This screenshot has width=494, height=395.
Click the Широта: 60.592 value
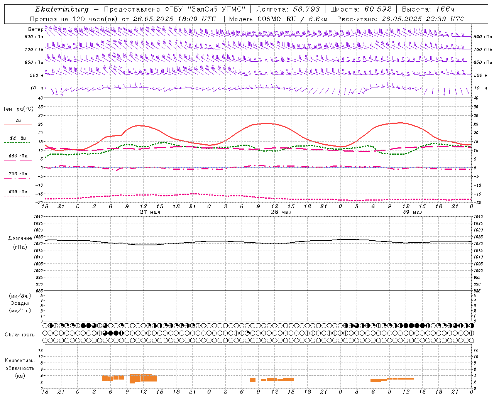point(360,9)
